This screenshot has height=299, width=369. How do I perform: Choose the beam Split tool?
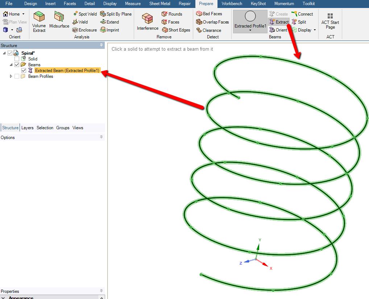(299, 22)
